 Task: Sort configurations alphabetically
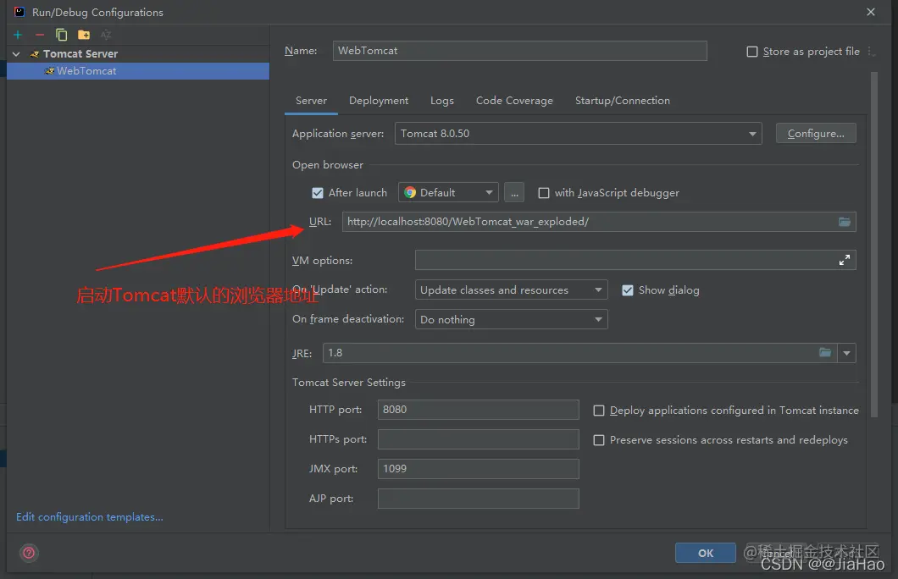106,35
